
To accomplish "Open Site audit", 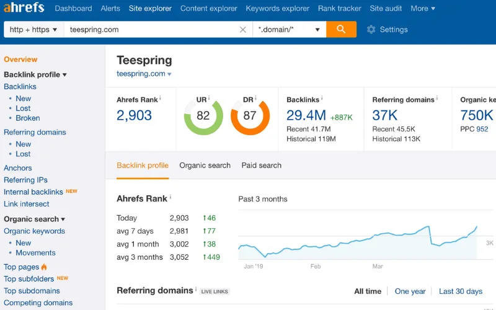I will (386, 9).
